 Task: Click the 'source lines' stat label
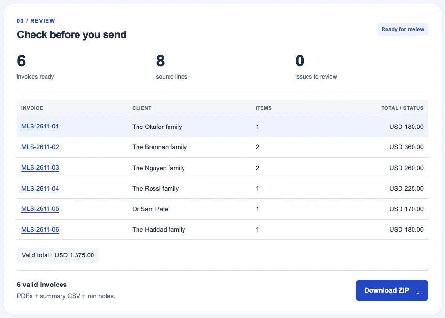click(172, 77)
